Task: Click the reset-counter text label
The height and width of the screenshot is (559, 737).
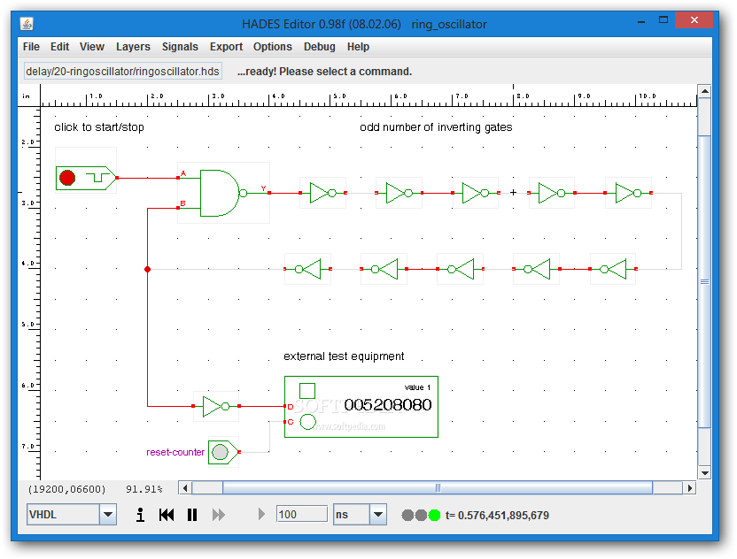Action: (175, 452)
